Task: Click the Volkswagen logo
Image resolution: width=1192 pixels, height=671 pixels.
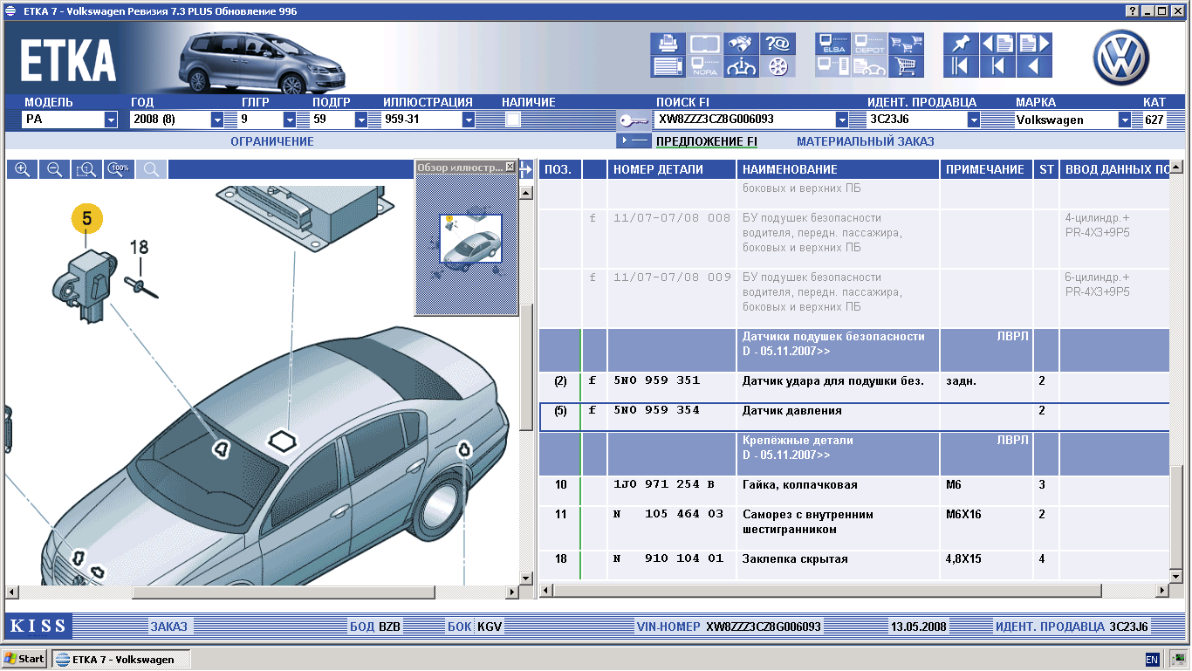Action: point(1122,58)
